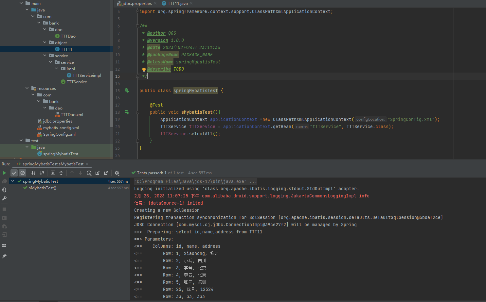Sort test results alphabetically
The height and width of the screenshot is (302, 486).
click(x=33, y=173)
